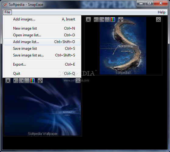Rotate Softpedia1 image clockwise
The width and height of the screenshot is (170, 152).
(102, 20)
